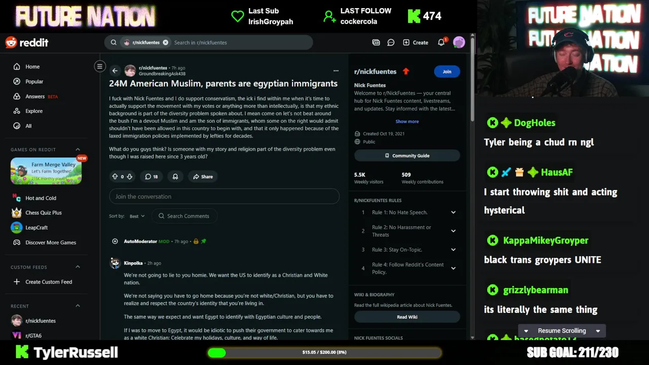The image size is (649, 365).
Task: Go back with the arrow button
Action: click(115, 71)
